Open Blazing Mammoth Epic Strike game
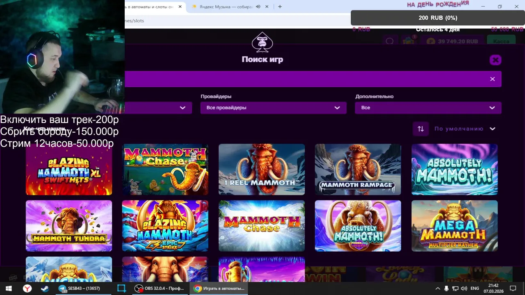Viewport: 525px width, 295px height. coord(165,226)
